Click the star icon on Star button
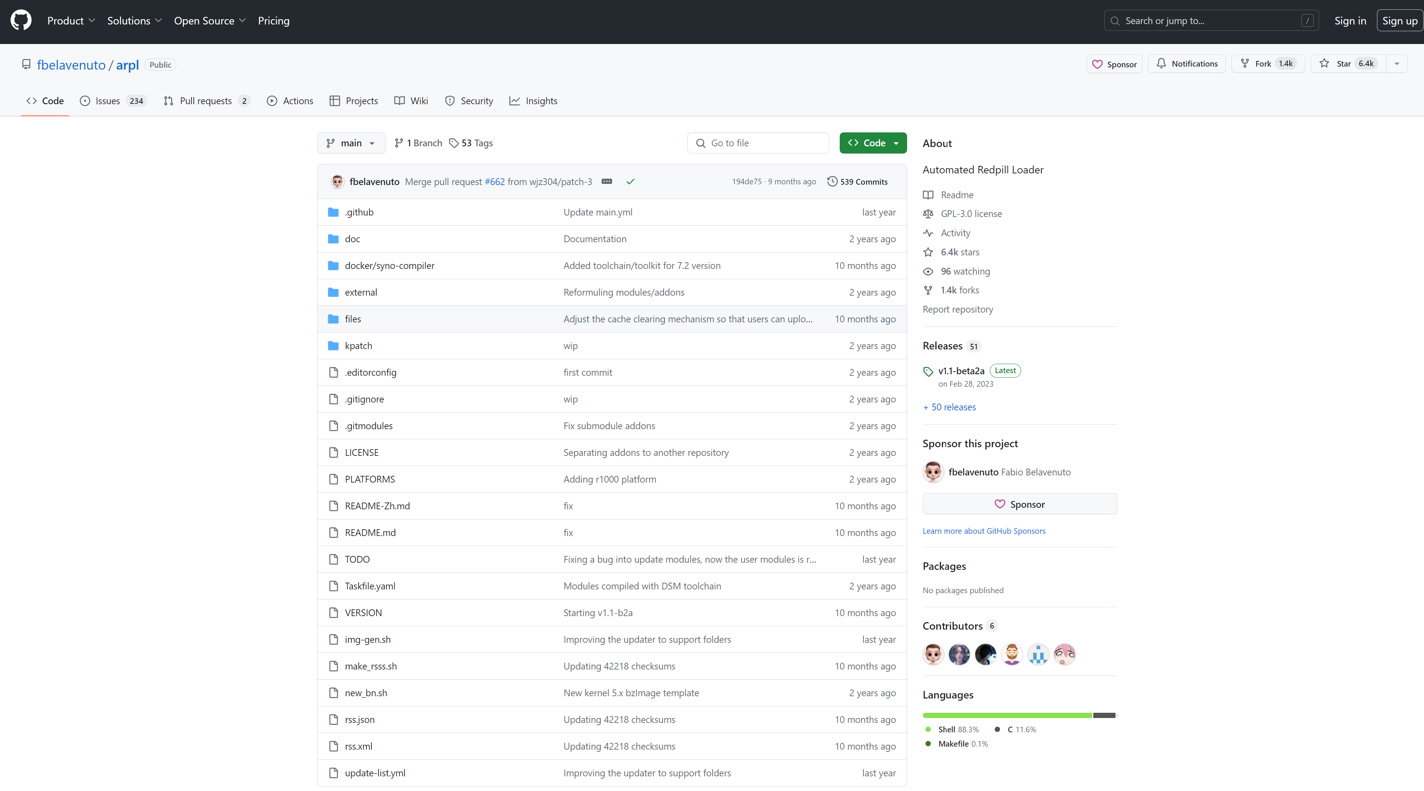The height and width of the screenshot is (791, 1424). pyautogui.click(x=1324, y=64)
